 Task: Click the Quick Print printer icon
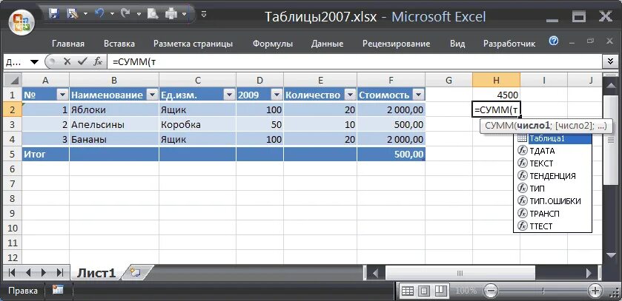click(x=171, y=15)
